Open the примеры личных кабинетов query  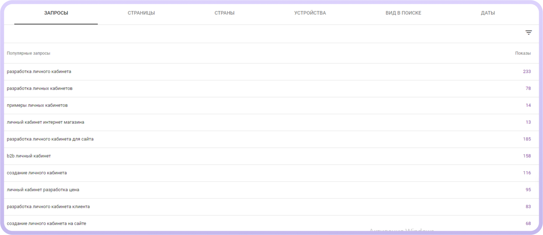pos(37,105)
